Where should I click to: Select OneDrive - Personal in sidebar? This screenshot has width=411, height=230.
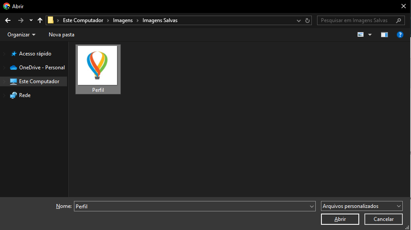point(42,68)
